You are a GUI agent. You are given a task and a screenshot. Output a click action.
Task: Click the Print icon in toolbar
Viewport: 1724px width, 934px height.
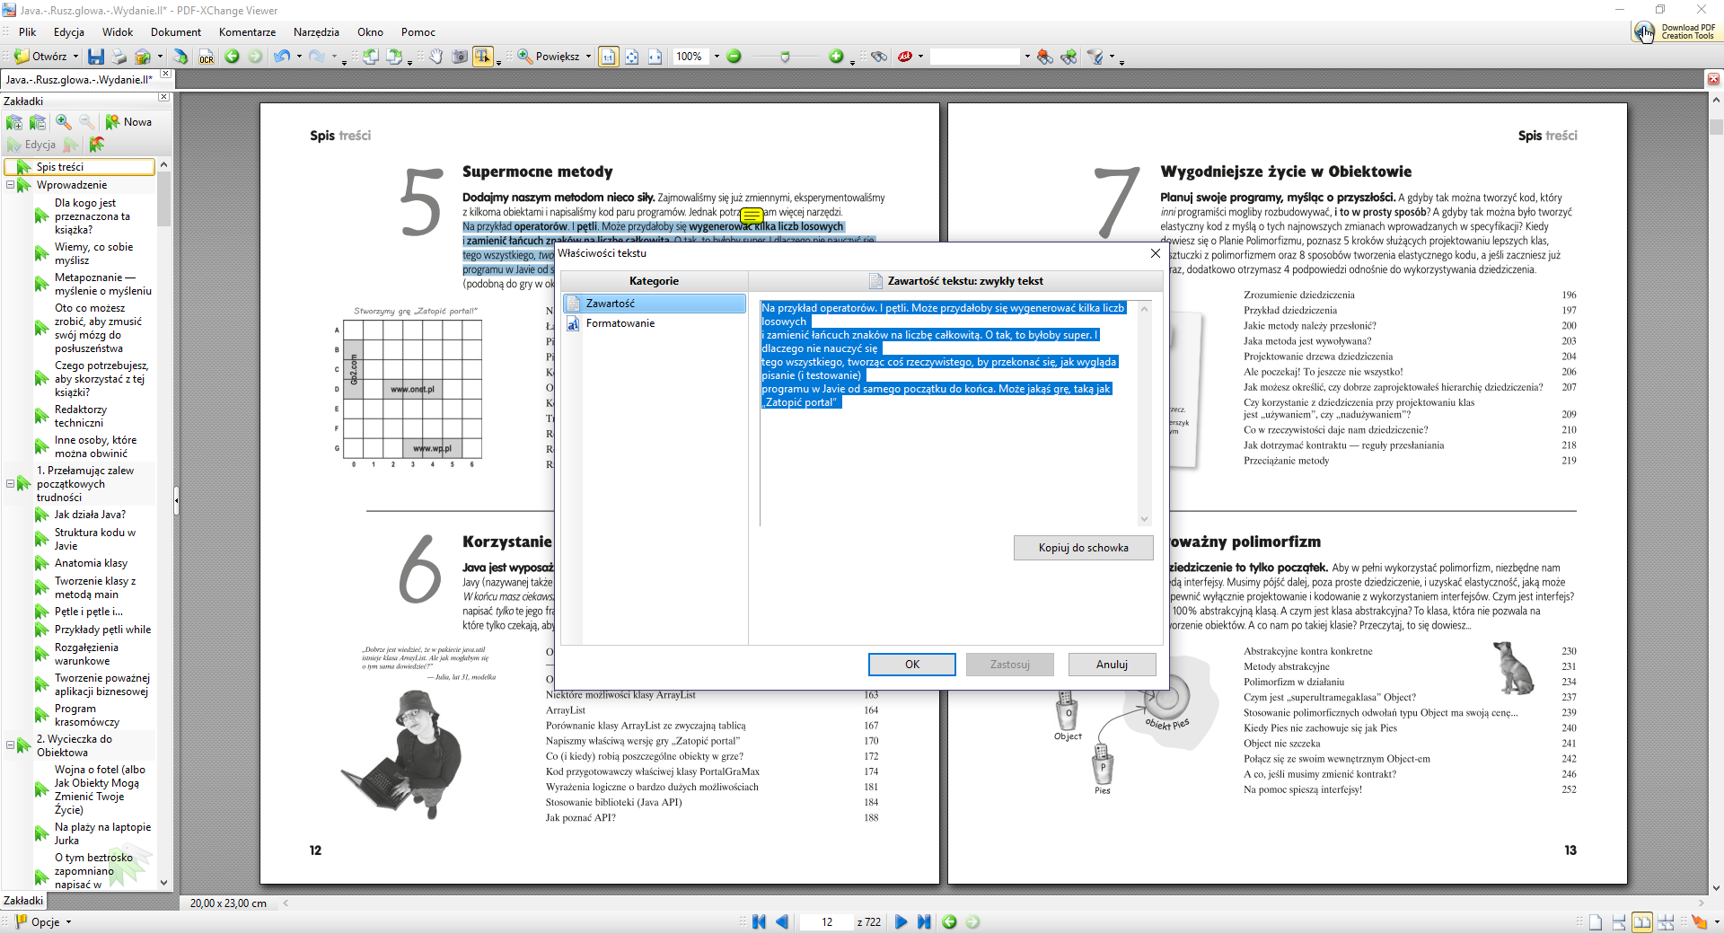click(119, 57)
